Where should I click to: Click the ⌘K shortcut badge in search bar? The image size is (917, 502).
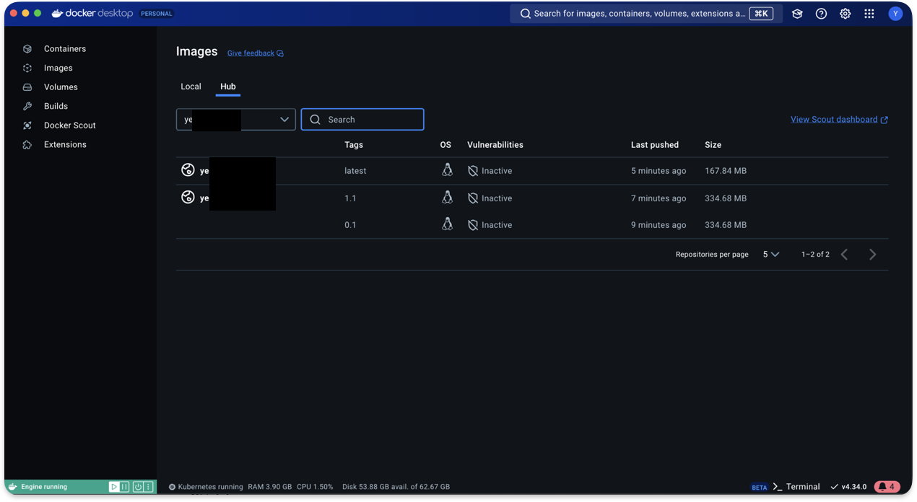point(761,14)
